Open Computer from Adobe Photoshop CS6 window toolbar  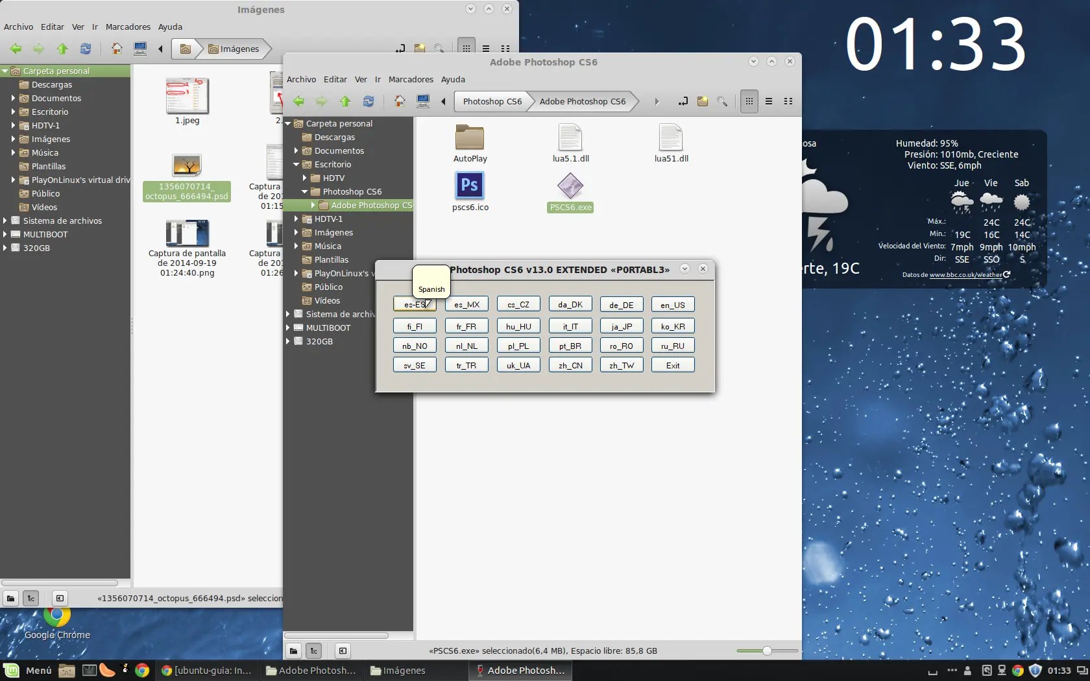[423, 101]
